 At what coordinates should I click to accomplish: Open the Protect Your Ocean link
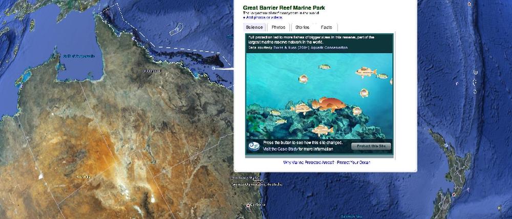[x=354, y=162]
